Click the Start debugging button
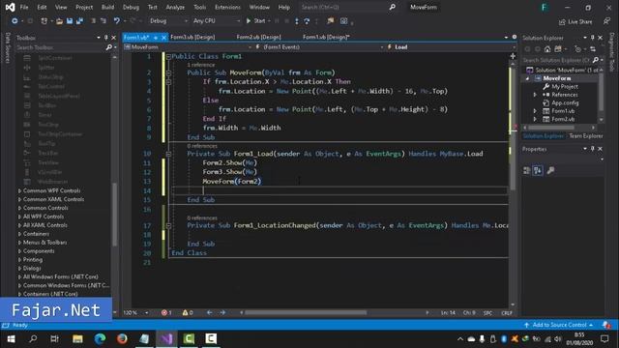The image size is (619, 348). click(255, 21)
